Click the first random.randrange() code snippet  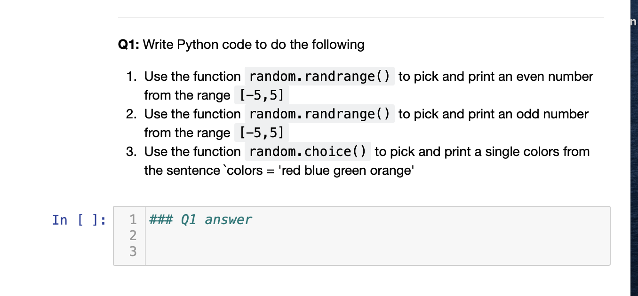(319, 76)
